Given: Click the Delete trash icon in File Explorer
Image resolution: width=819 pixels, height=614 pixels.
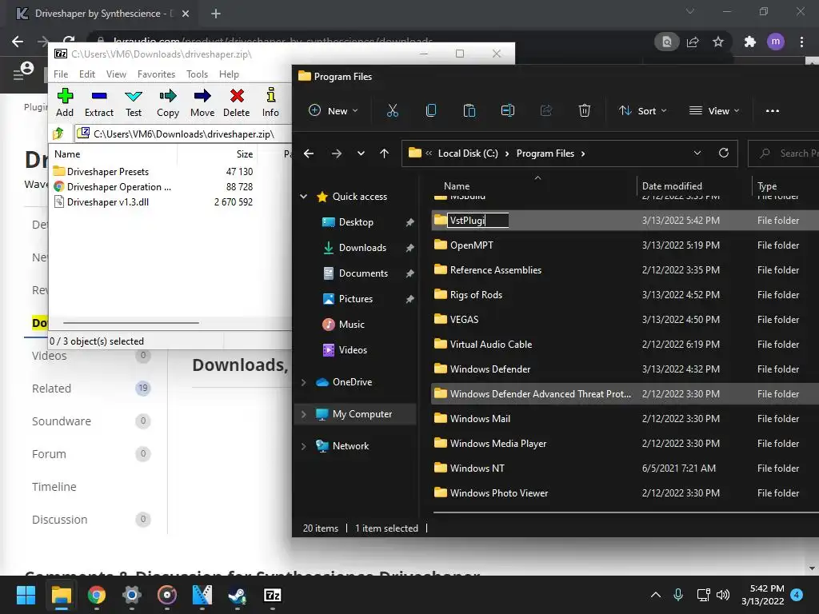Looking at the screenshot, I should pyautogui.click(x=585, y=110).
